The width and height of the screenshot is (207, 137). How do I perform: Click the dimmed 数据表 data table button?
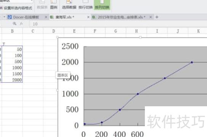(42, 5)
